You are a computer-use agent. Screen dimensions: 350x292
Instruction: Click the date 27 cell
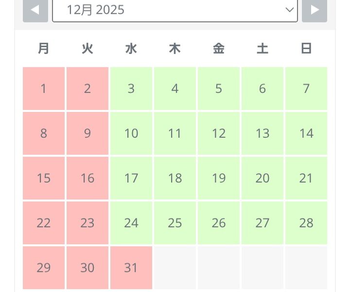coord(262,223)
